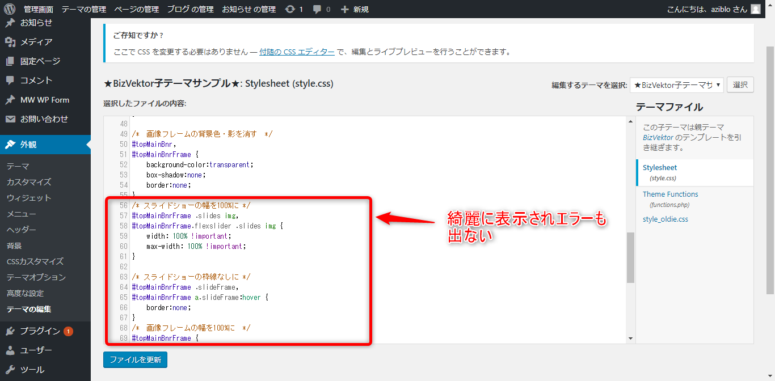Click the ツール wrench icon
The image size is (775, 381).
pyautogui.click(x=10, y=370)
